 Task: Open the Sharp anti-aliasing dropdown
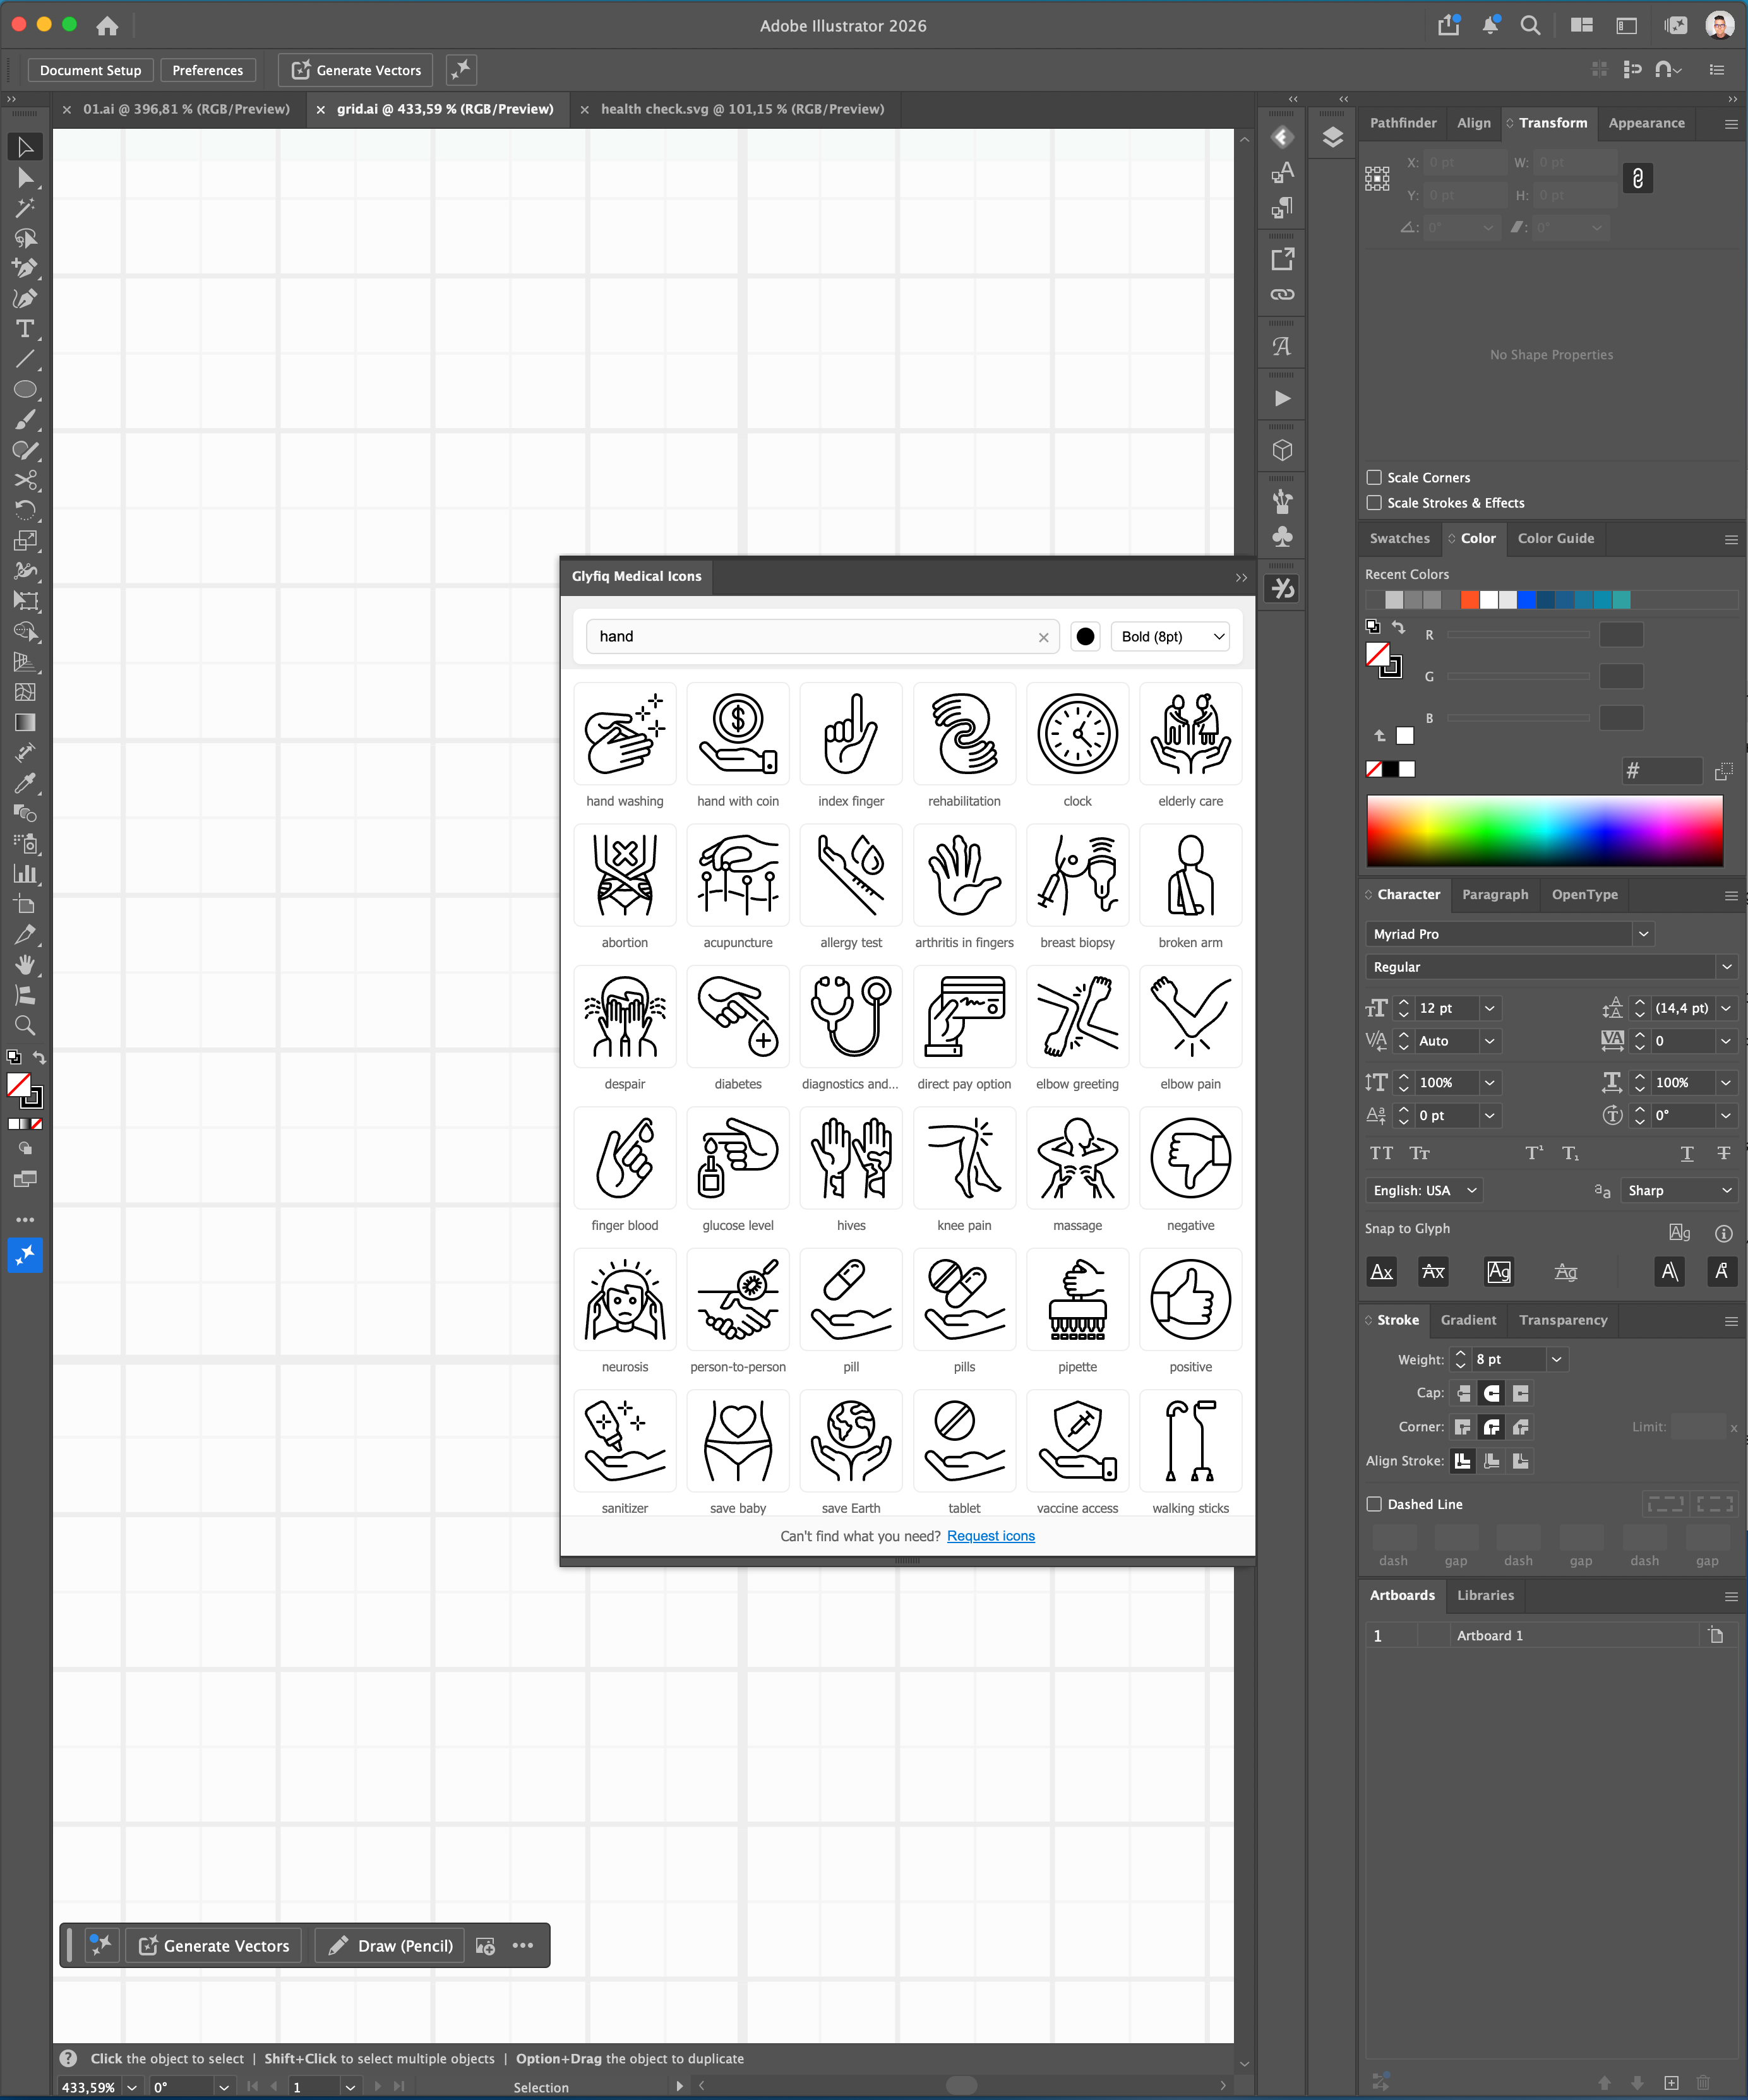pos(1679,1190)
